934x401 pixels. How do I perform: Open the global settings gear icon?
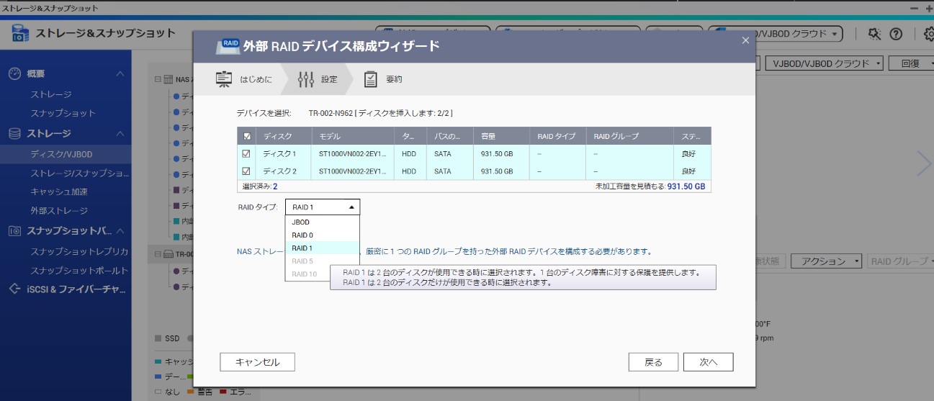(928, 34)
